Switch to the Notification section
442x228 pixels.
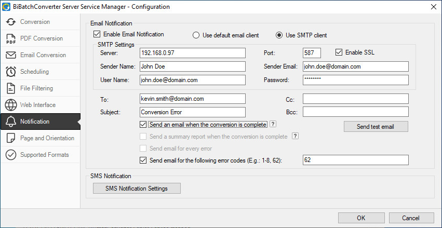(x=41, y=122)
